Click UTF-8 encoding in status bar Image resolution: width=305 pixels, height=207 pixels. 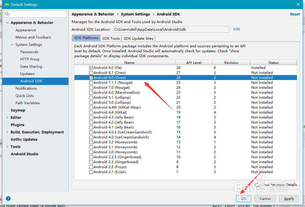point(244,206)
